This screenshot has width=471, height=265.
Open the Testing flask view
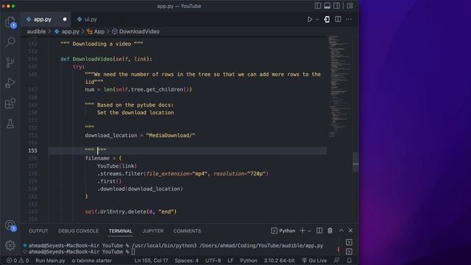10,124
